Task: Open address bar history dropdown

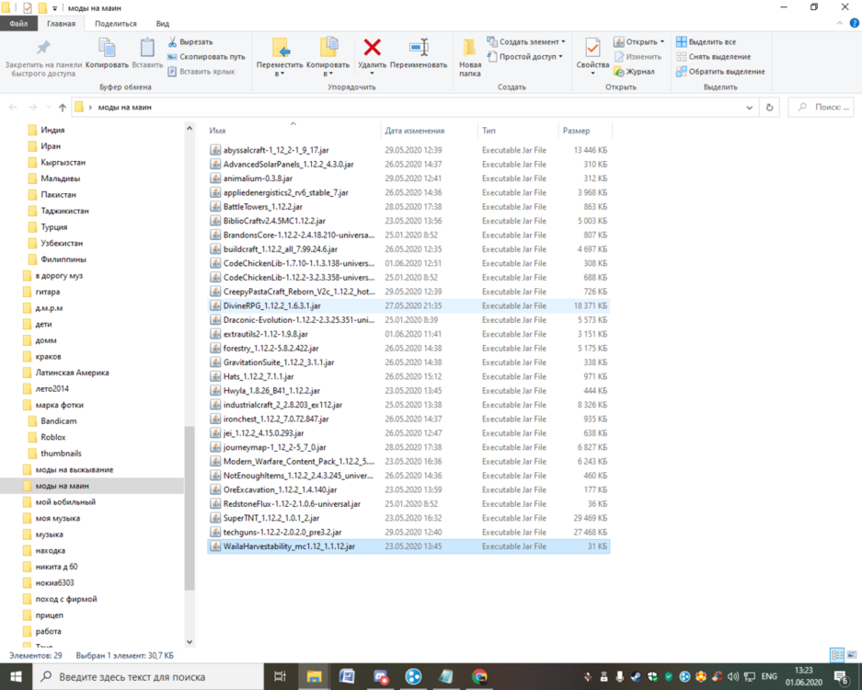Action: pos(749,108)
